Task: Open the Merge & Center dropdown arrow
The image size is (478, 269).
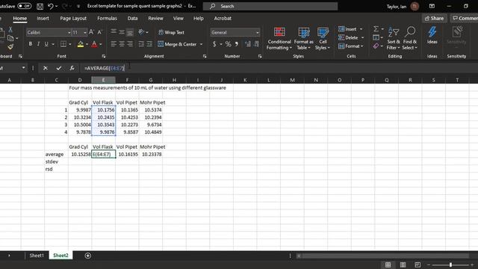Action: click(x=201, y=45)
